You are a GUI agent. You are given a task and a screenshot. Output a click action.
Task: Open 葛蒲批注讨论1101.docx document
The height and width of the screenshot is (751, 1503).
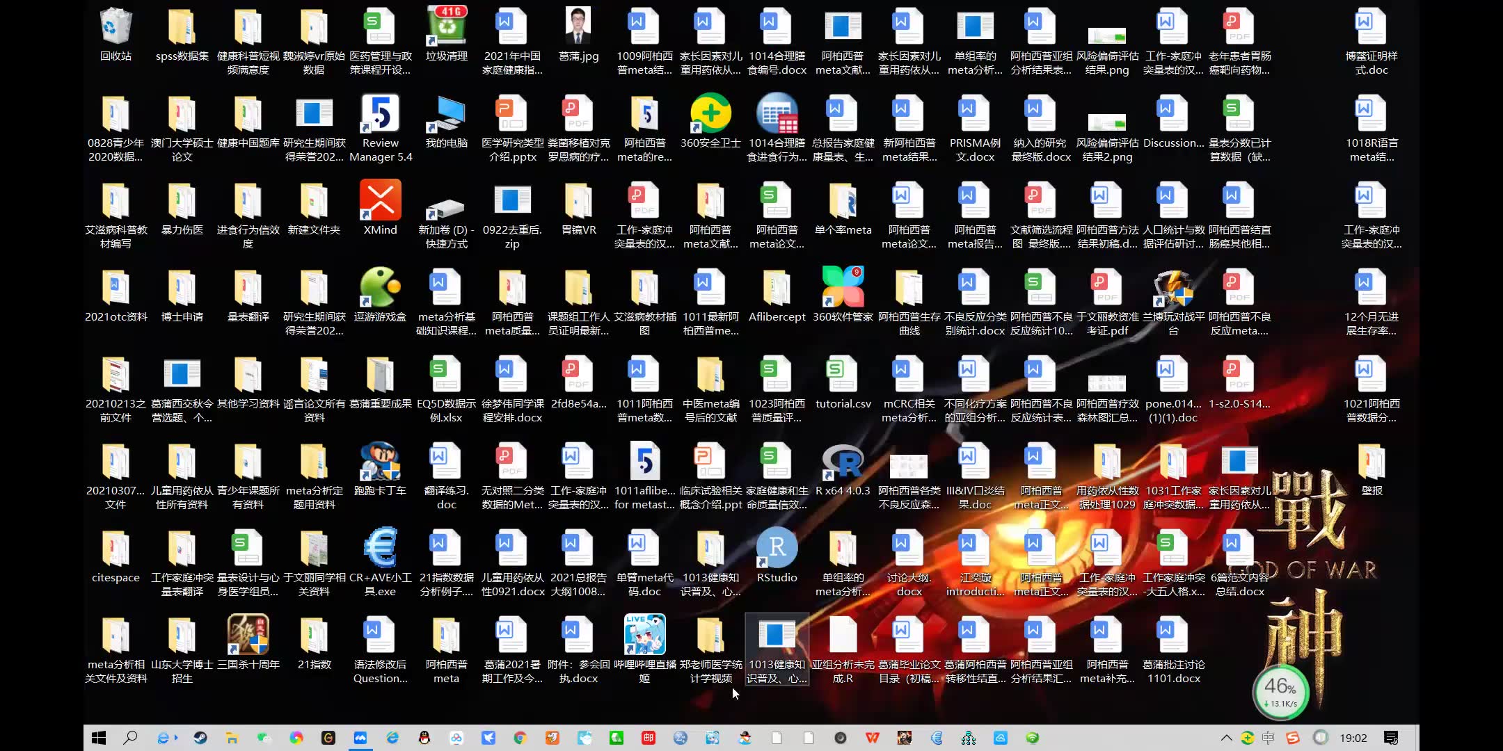pyautogui.click(x=1173, y=650)
